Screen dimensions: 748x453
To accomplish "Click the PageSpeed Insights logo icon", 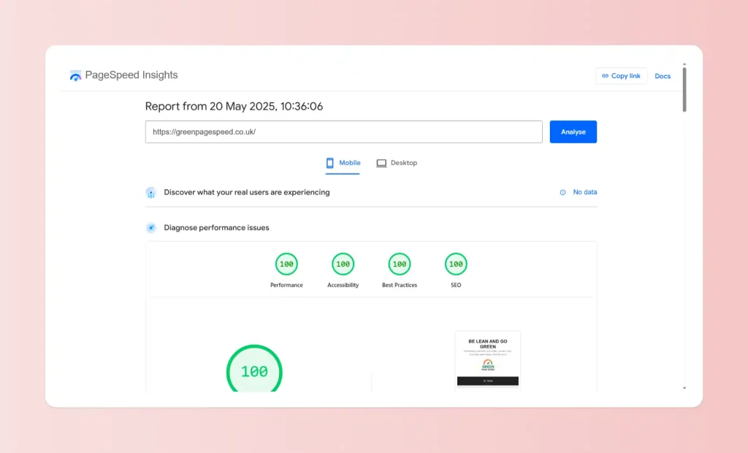I will tap(75, 75).
